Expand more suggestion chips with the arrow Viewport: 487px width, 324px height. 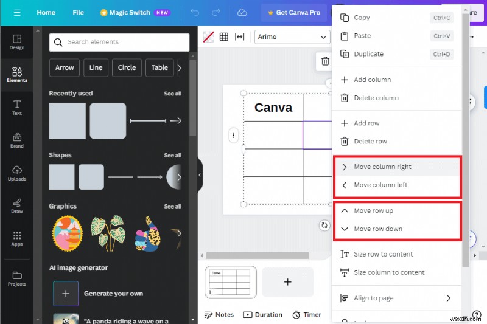pos(180,67)
